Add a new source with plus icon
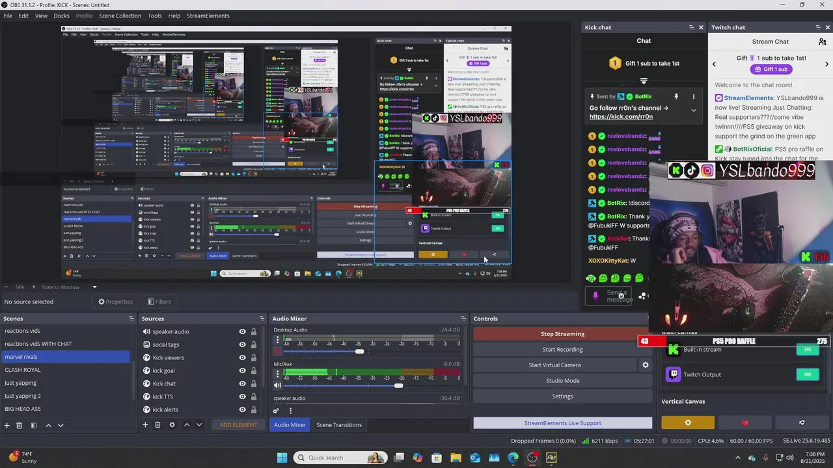Image resolution: width=833 pixels, height=468 pixels. pos(145,424)
